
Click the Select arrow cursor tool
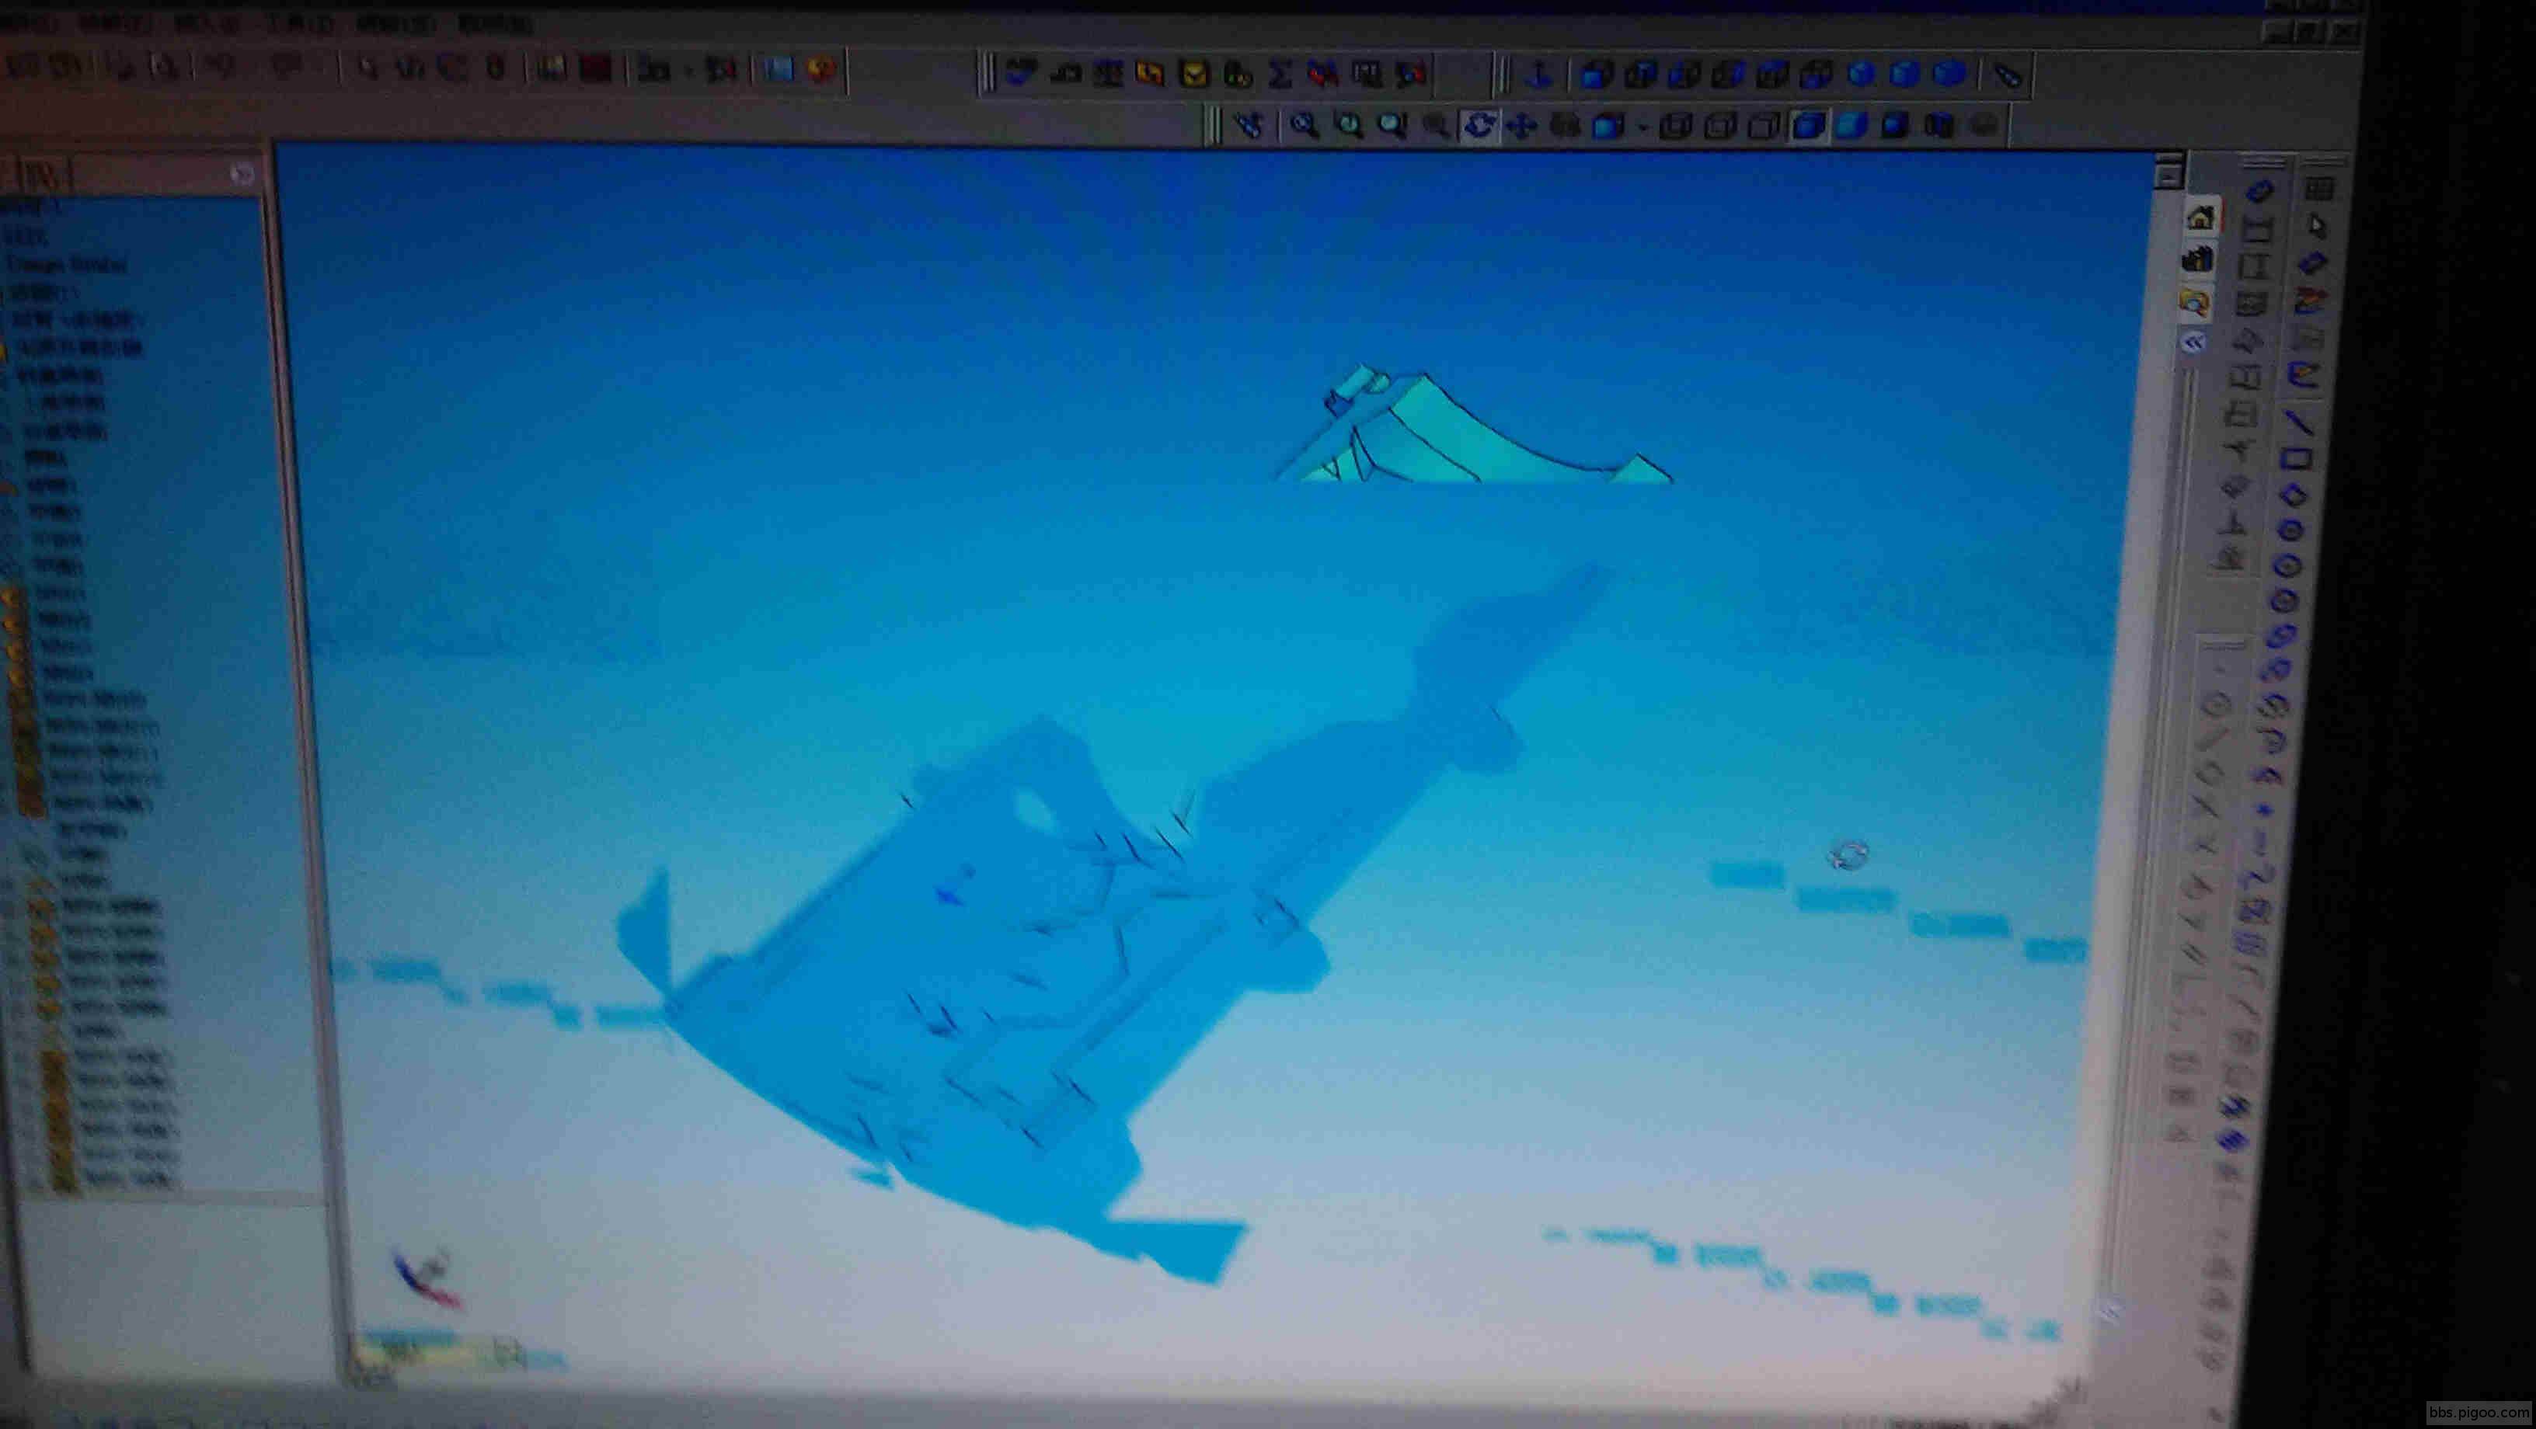click(x=2315, y=225)
